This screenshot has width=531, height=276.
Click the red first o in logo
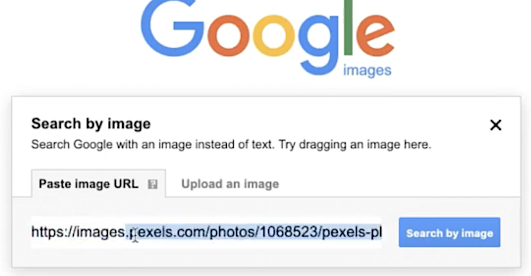coord(229,36)
